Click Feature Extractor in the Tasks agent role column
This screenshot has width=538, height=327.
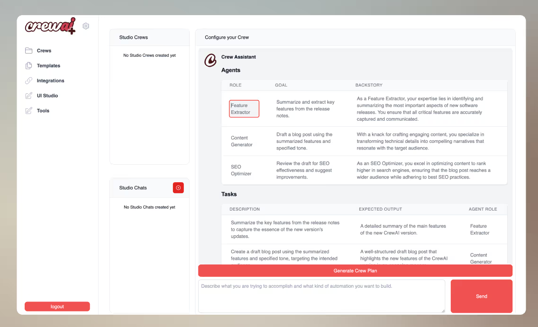[x=480, y=230]
